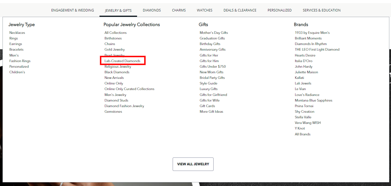The width and height of the screenshot is (391, 186).
Task: Open the Diamonds menu
Action: [152, 10]
